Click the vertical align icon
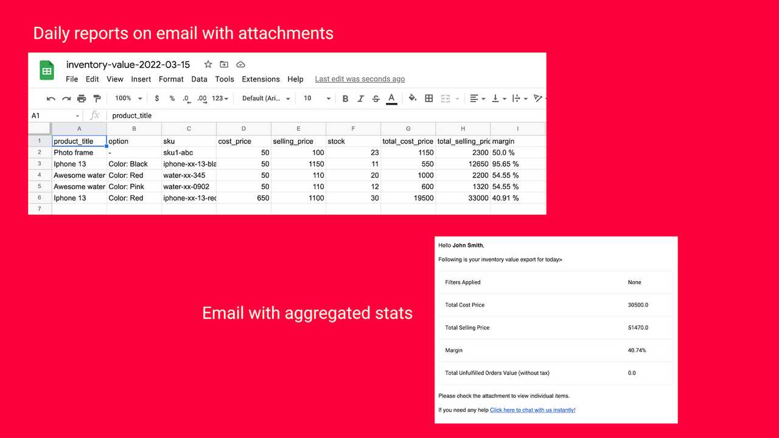The image size is (779, 438). [x=495, y=99]
